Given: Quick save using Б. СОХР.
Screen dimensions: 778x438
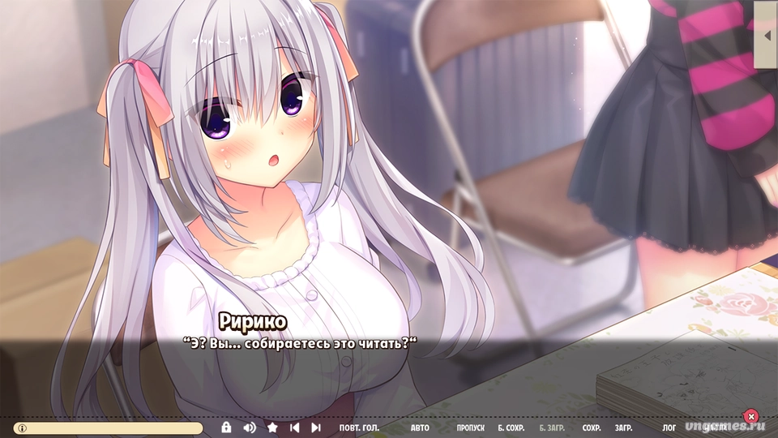Looking at the screenshot, I should tap(511, 427).
